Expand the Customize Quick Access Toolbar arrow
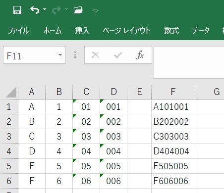The image size is (224, 193). (95, 11)
